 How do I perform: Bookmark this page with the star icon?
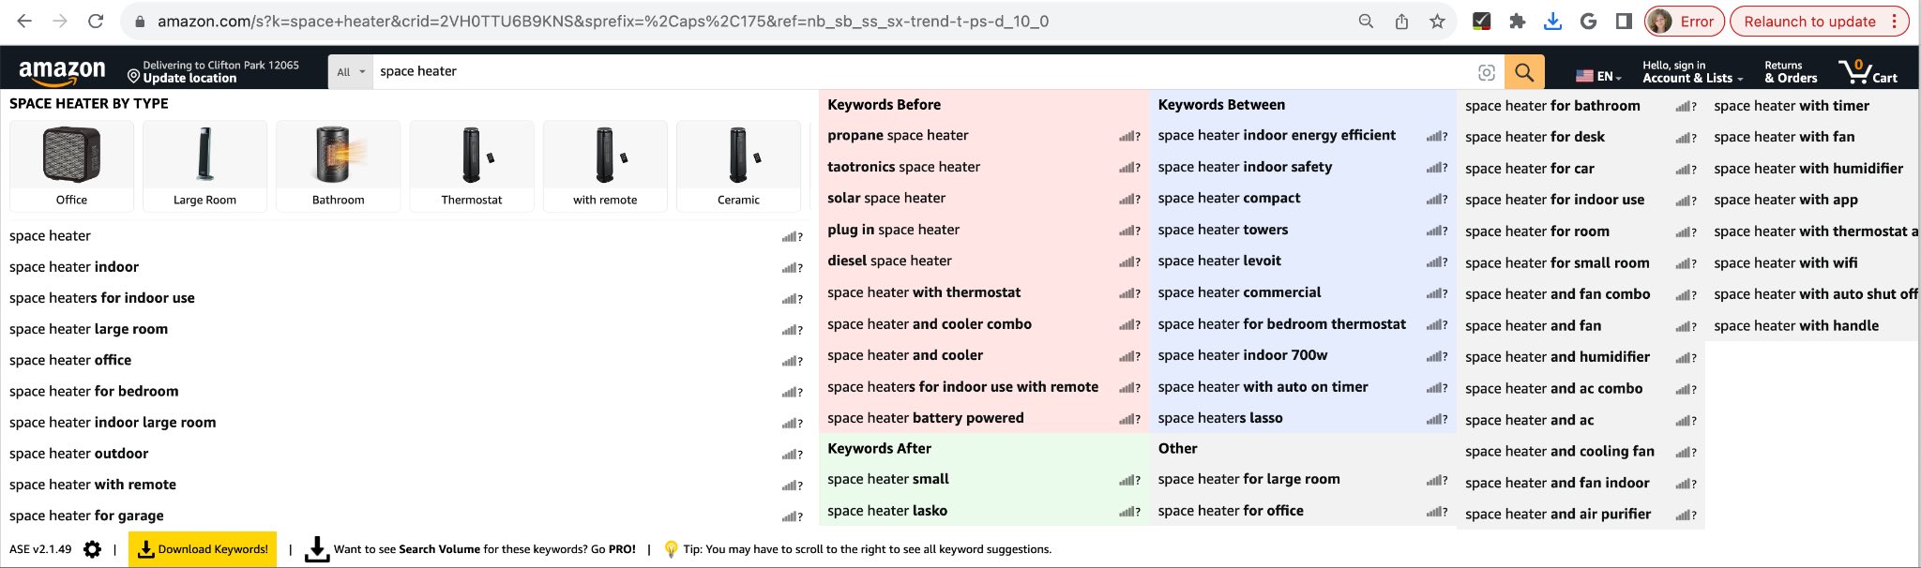pyautogui.click(x=1437, y=22)
